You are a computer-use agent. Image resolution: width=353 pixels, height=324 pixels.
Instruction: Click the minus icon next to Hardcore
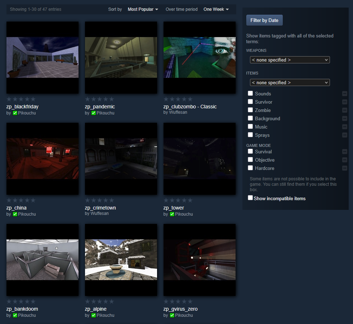tap(345, 168)
